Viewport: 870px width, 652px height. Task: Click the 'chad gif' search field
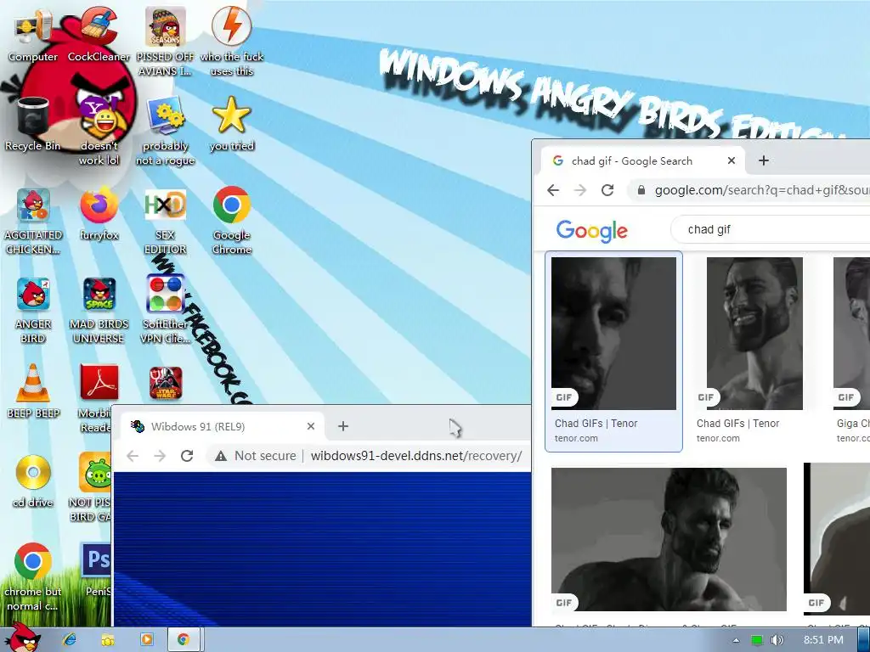click(x=771, y=229)
